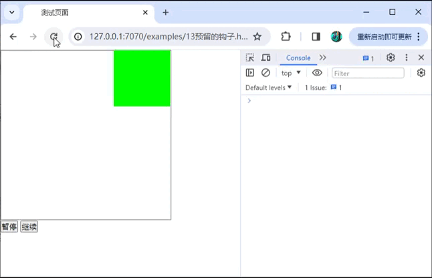Screen dimensions: 432x278
Task: Open the Extensions puzzle icon
Action: (x=286, y=36)
